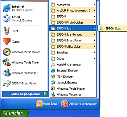Screen dimensions: 127x117
Task: Click the ArcSoft PhotoImpression 5 folder icon
Action: point(53,10)
